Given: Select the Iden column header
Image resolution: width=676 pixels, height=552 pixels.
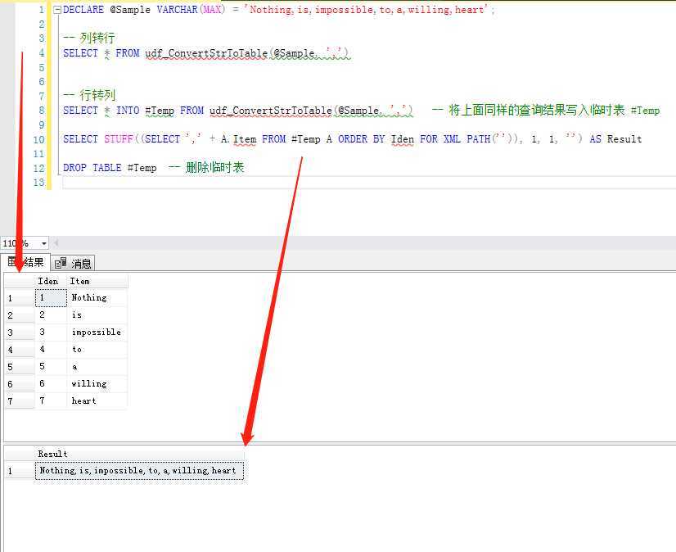Looking at the screenshot, I should point(51,282).
